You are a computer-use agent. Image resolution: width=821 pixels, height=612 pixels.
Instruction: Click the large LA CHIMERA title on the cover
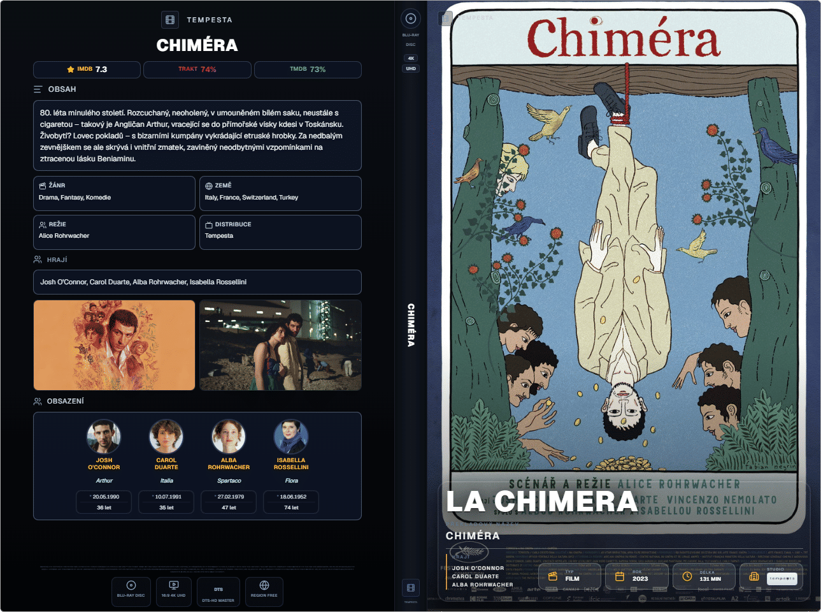(x=541, y=501)
